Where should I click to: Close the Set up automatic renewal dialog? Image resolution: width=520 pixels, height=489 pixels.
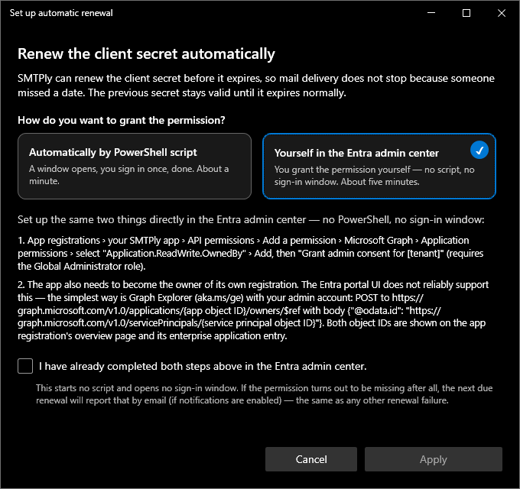(502, 13)
